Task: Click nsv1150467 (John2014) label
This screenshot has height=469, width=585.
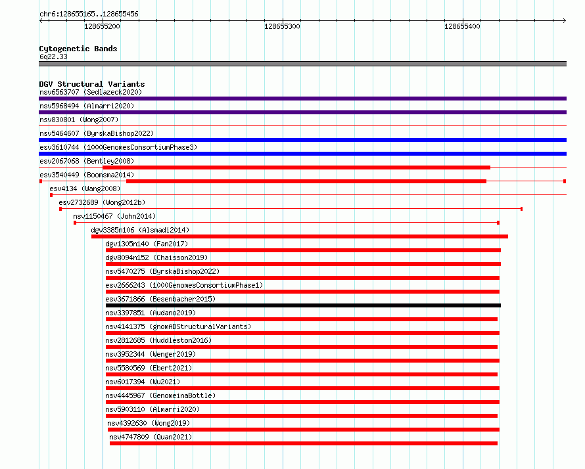Action: pos(114,216)
